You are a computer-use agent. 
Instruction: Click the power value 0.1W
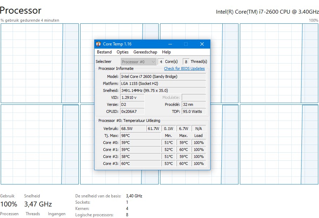(x=169, y=129)
